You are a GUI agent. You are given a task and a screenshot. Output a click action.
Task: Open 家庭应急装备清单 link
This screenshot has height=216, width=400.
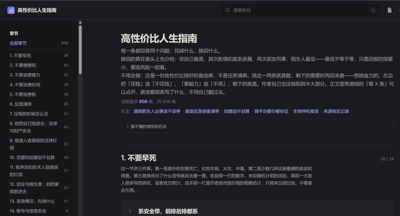click(202, 111)
